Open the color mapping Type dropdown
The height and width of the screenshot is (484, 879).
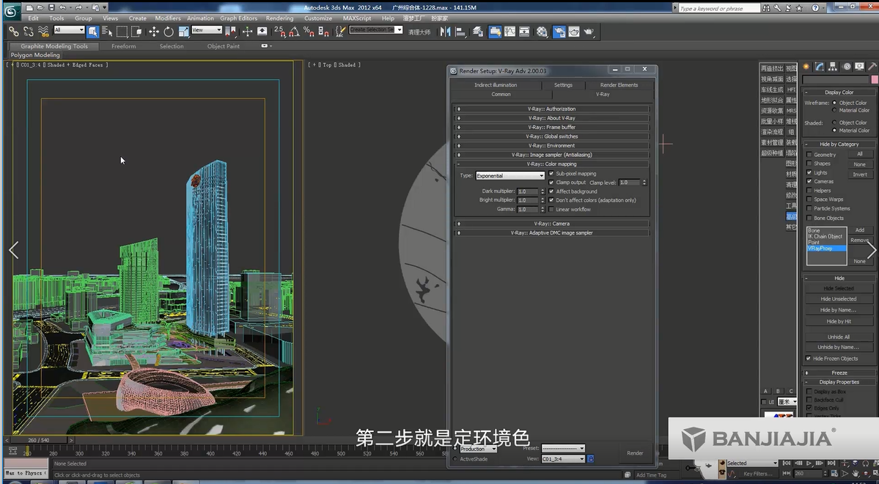pos(510,175)
